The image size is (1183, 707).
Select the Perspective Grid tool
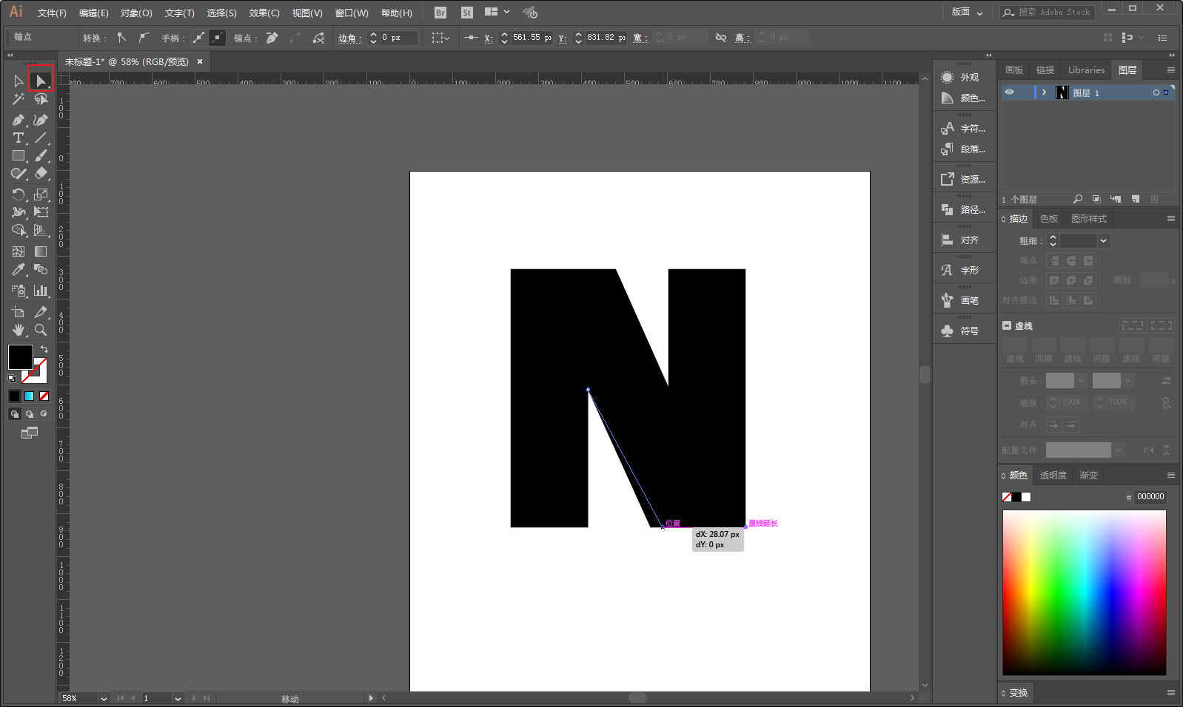point(41,231)
